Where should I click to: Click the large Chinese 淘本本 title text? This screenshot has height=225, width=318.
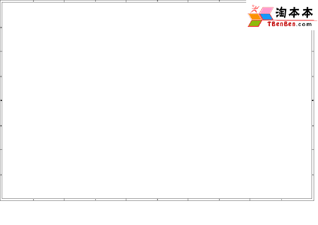(294, 13)
